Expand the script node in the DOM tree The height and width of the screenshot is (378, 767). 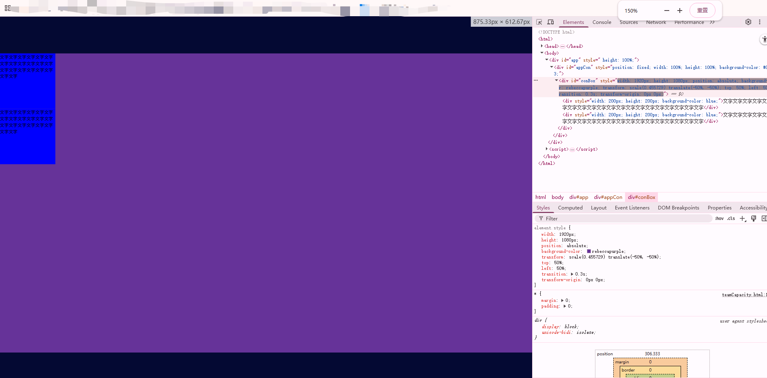pos(547,149)
